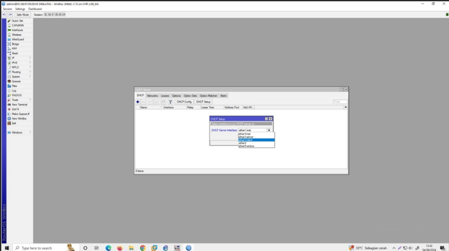Image resolution: width=449 pixels, height=251 pixels.
Task: Open the Interfaces sidebar entry
Action: coord(20,30)
